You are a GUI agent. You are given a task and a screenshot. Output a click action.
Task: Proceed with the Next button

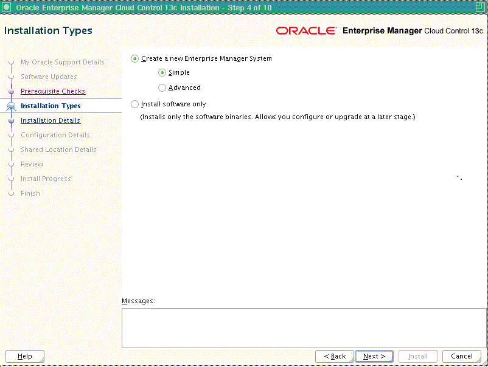374,356
